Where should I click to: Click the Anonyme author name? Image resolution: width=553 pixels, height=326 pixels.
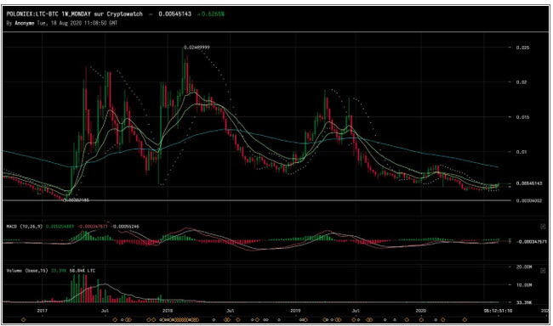pyautogui.click(x=25, y=23)
